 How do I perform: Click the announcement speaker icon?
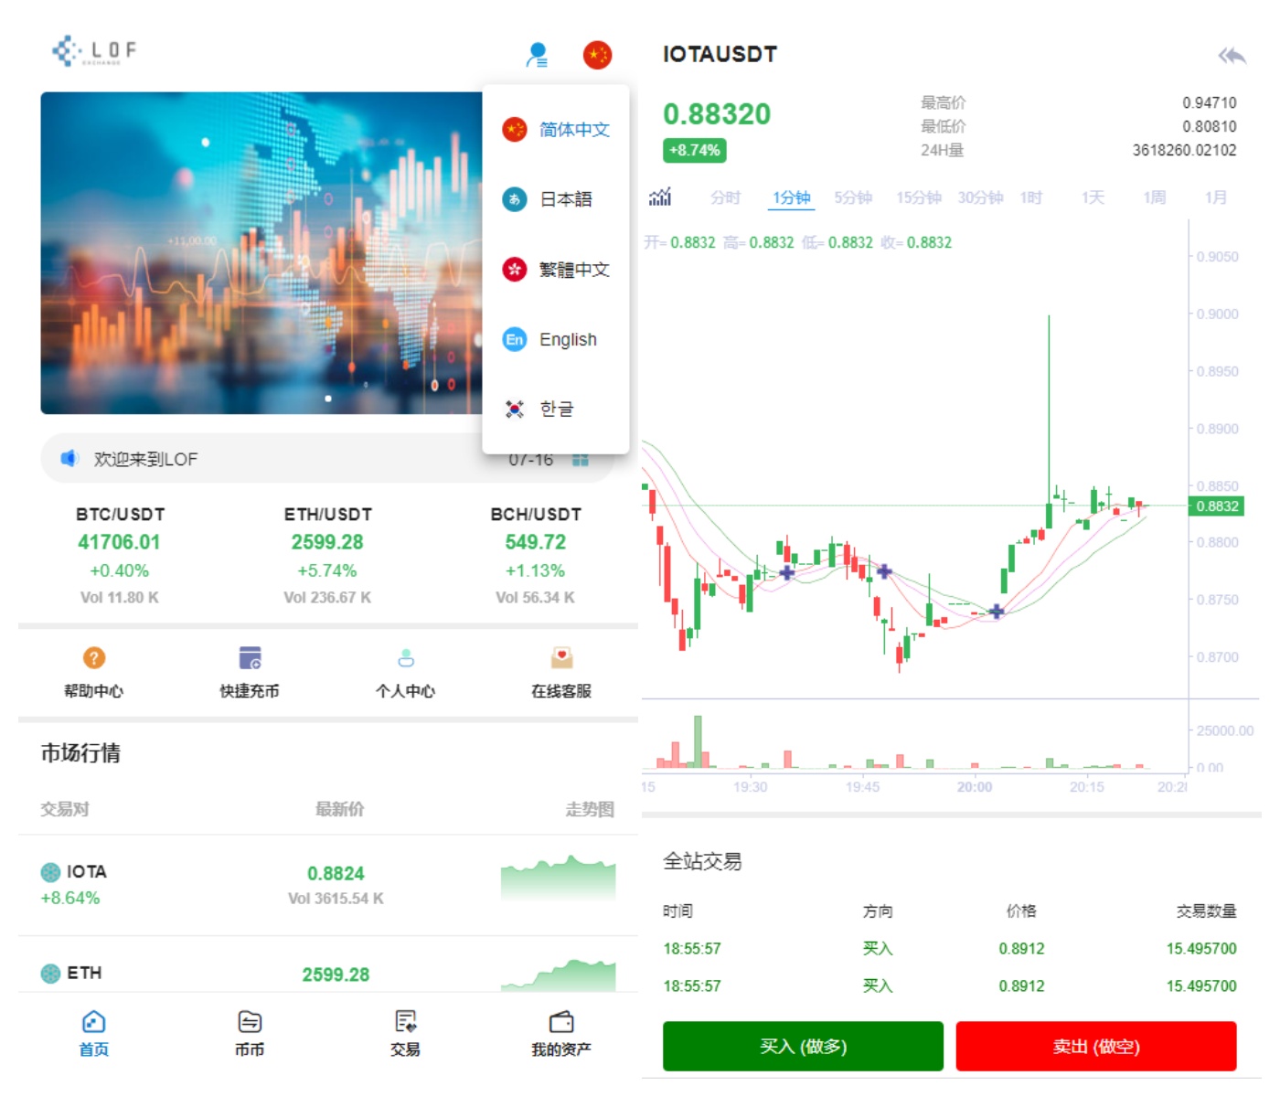click(x=69, y=458)
